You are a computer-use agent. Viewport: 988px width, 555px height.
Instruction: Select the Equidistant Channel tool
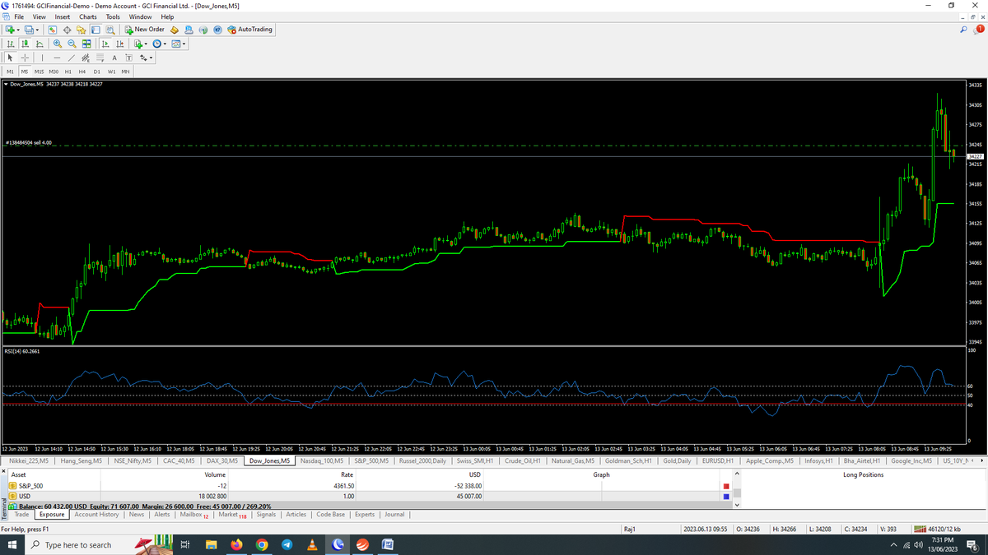point(86,58)
